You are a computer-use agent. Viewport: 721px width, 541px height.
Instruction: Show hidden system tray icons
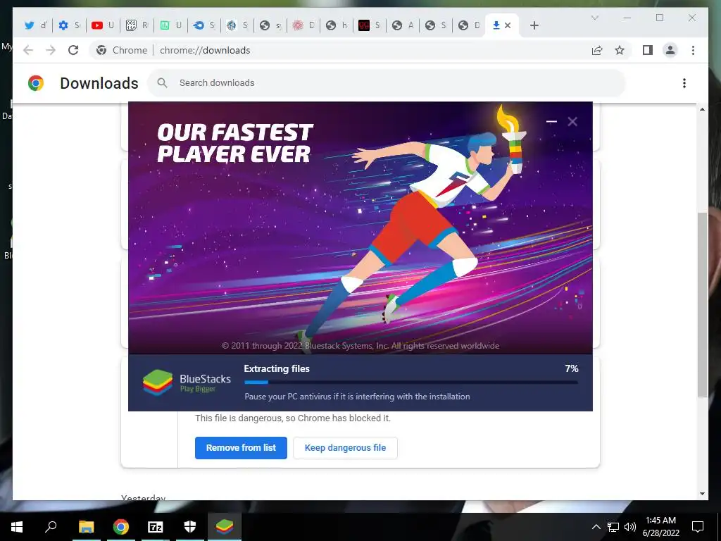596,527
